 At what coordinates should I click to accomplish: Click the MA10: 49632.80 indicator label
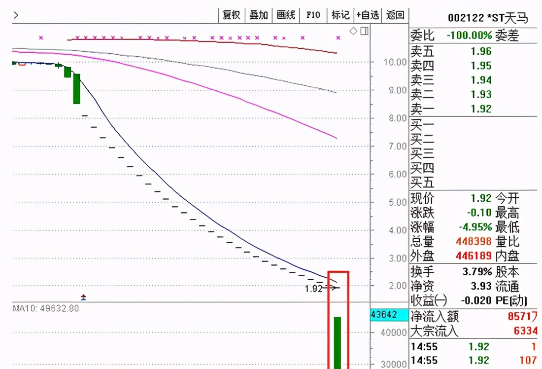point(46,308)
